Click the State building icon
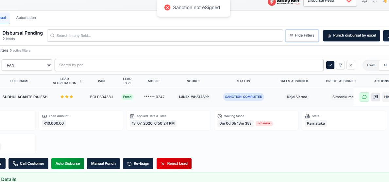 pos(307,116)
